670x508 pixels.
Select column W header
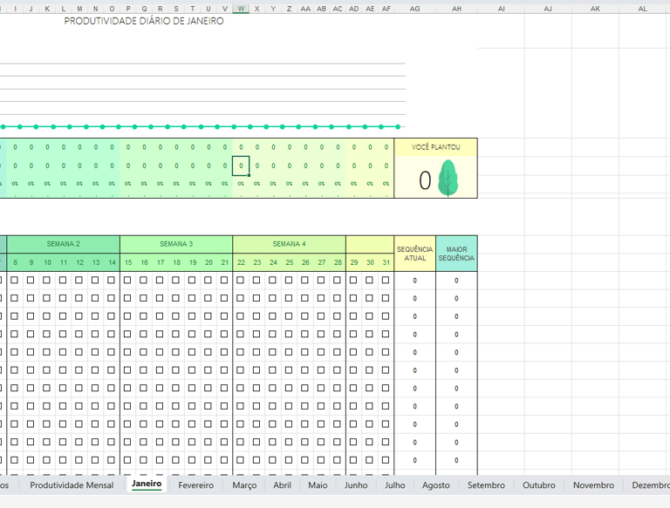coord(241,9)
